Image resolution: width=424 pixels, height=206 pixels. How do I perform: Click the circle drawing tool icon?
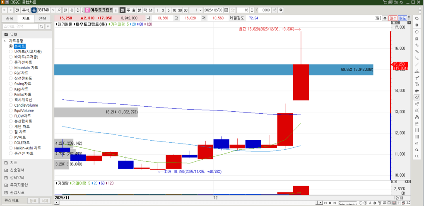click(x=417, y=31)
